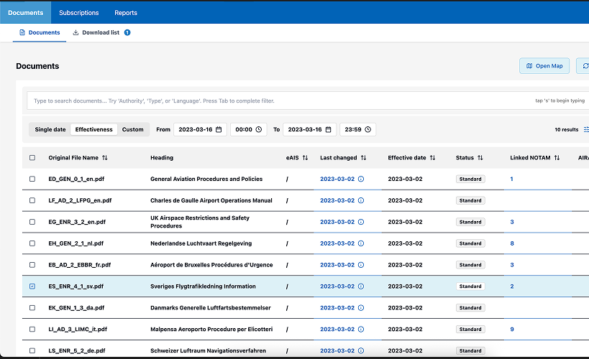The width and height of the screenshot is (589, 359).
Task: Open the Subscriptions tab
Action: tap(79, 12)
